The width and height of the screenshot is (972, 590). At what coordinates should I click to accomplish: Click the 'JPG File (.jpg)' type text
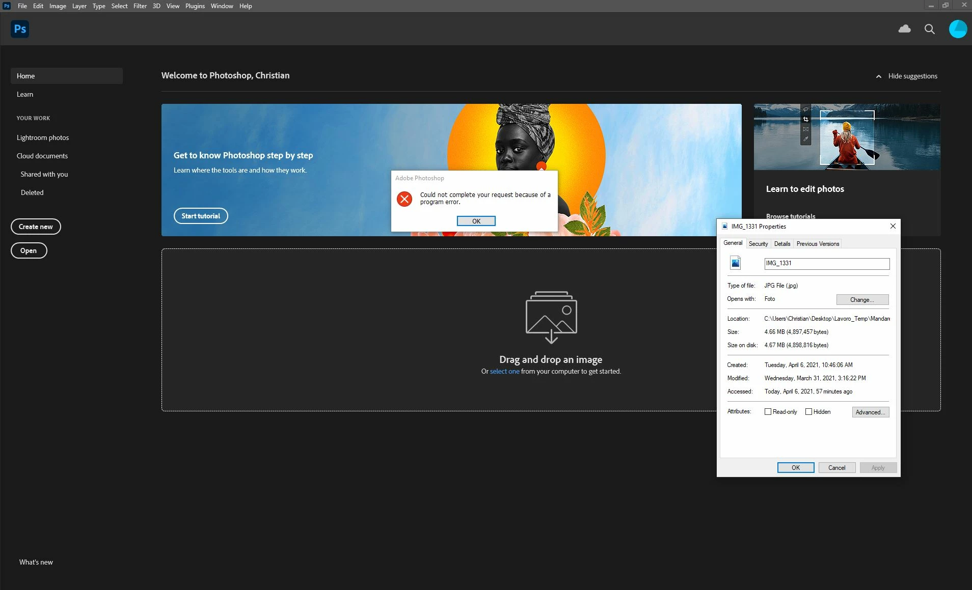click(781, 286)
